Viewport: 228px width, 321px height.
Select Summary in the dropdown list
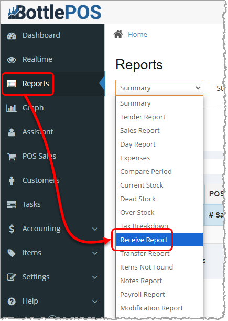point(159,103)
